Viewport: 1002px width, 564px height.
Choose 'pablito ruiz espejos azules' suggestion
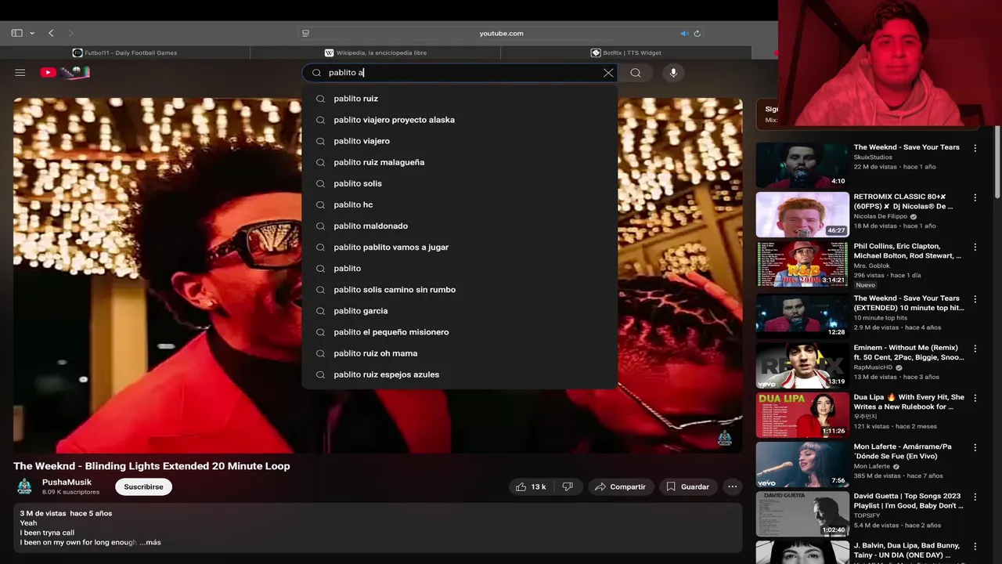coord(460,374)
